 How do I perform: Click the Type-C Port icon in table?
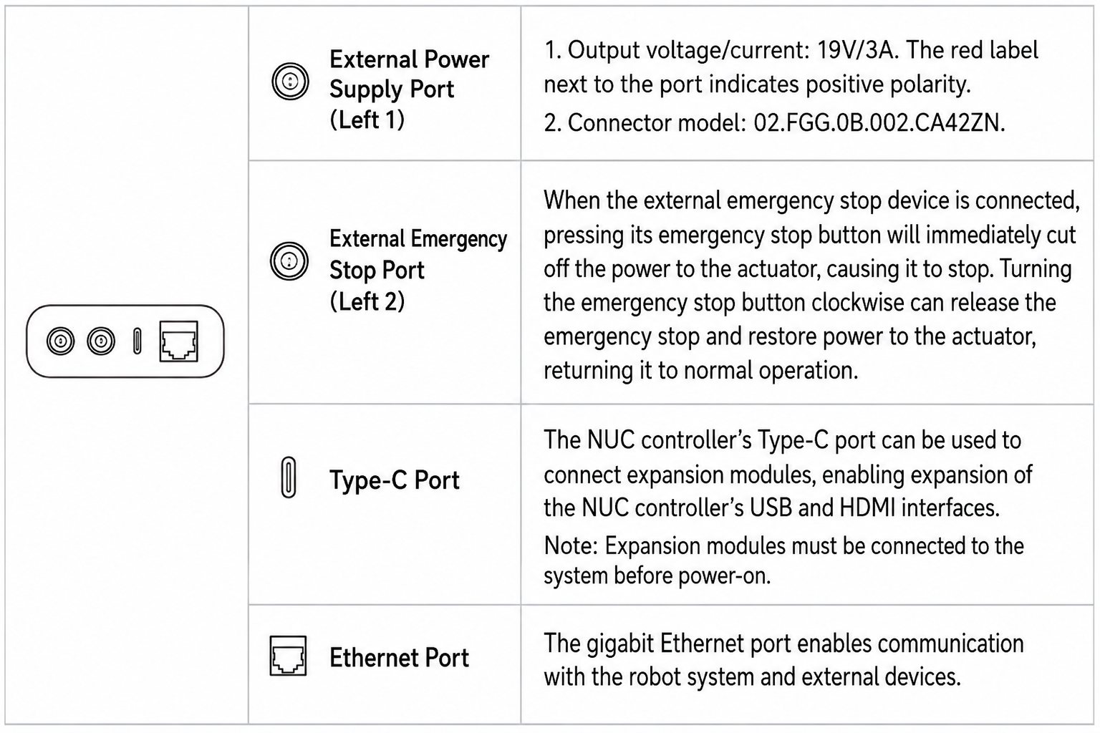[x=288, y=477]
